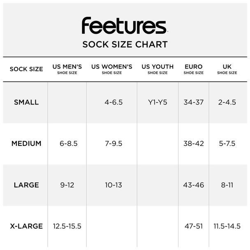This screenshot has width=250, height=250.
Task: Select the UK shoe size header
Action: (x=227, y=69)
